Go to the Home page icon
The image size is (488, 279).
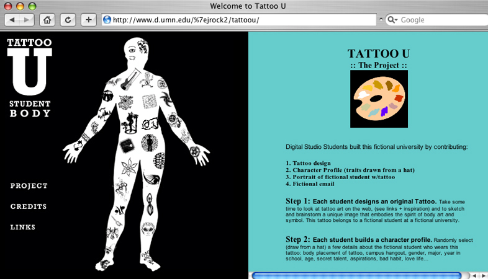[x=47, y=20]
